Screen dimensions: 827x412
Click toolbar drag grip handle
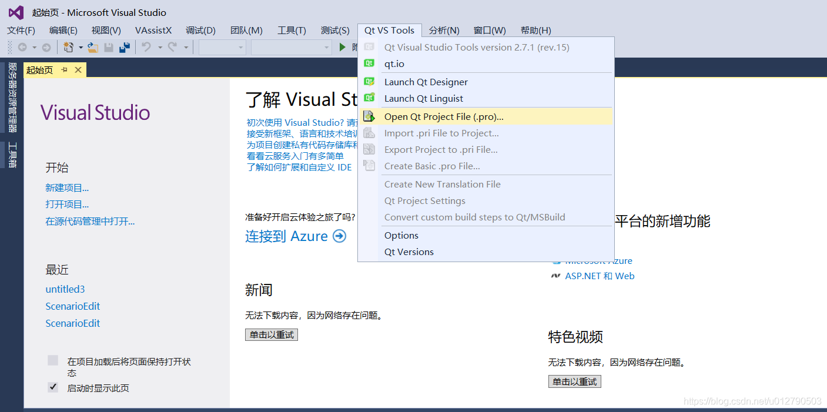[10, 48]
